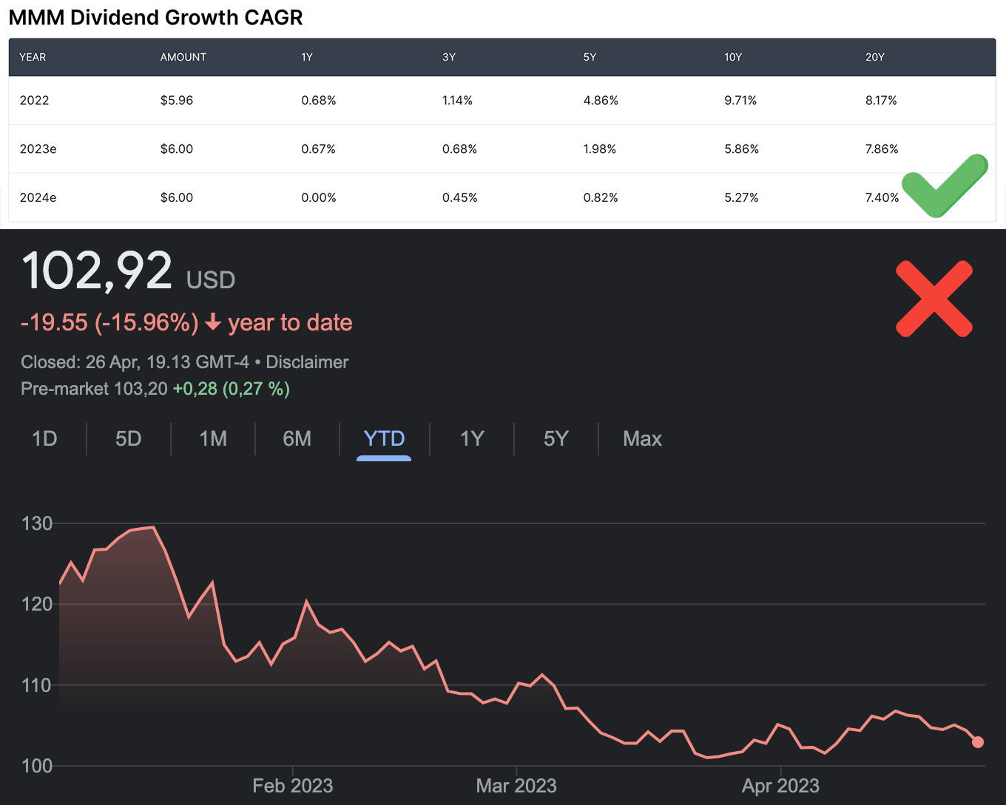
Task: Click the red X cross icon
Action: point(934,299)
